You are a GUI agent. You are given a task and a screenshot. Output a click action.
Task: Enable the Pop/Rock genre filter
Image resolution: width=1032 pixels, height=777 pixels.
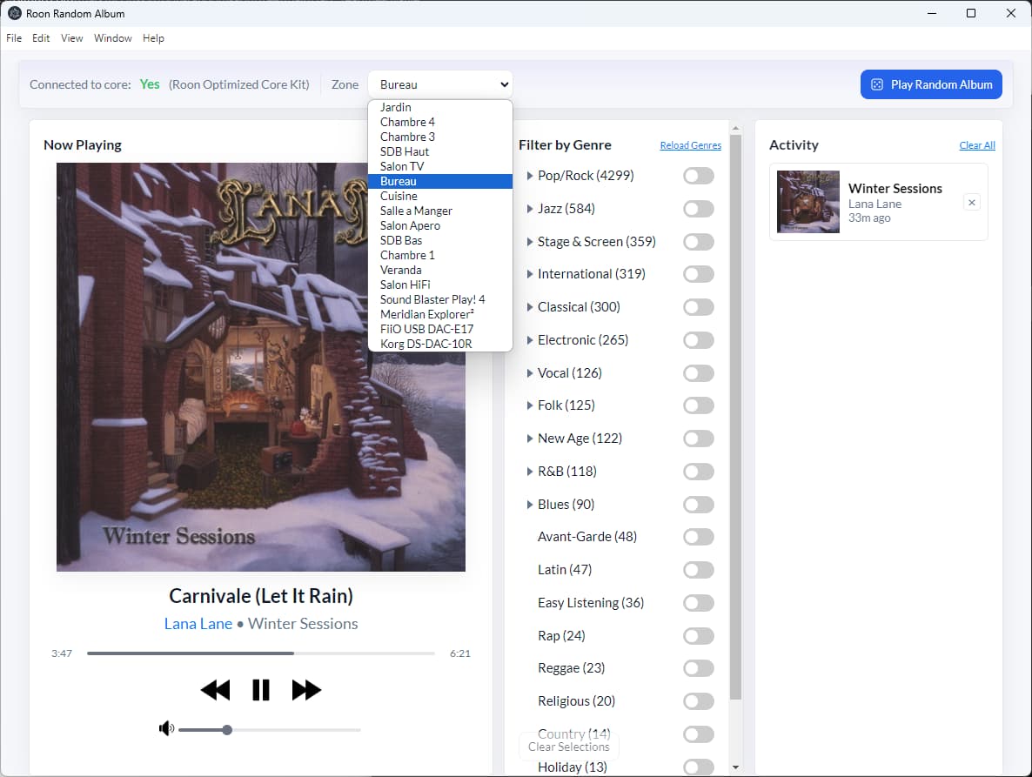tap(698, 176)
